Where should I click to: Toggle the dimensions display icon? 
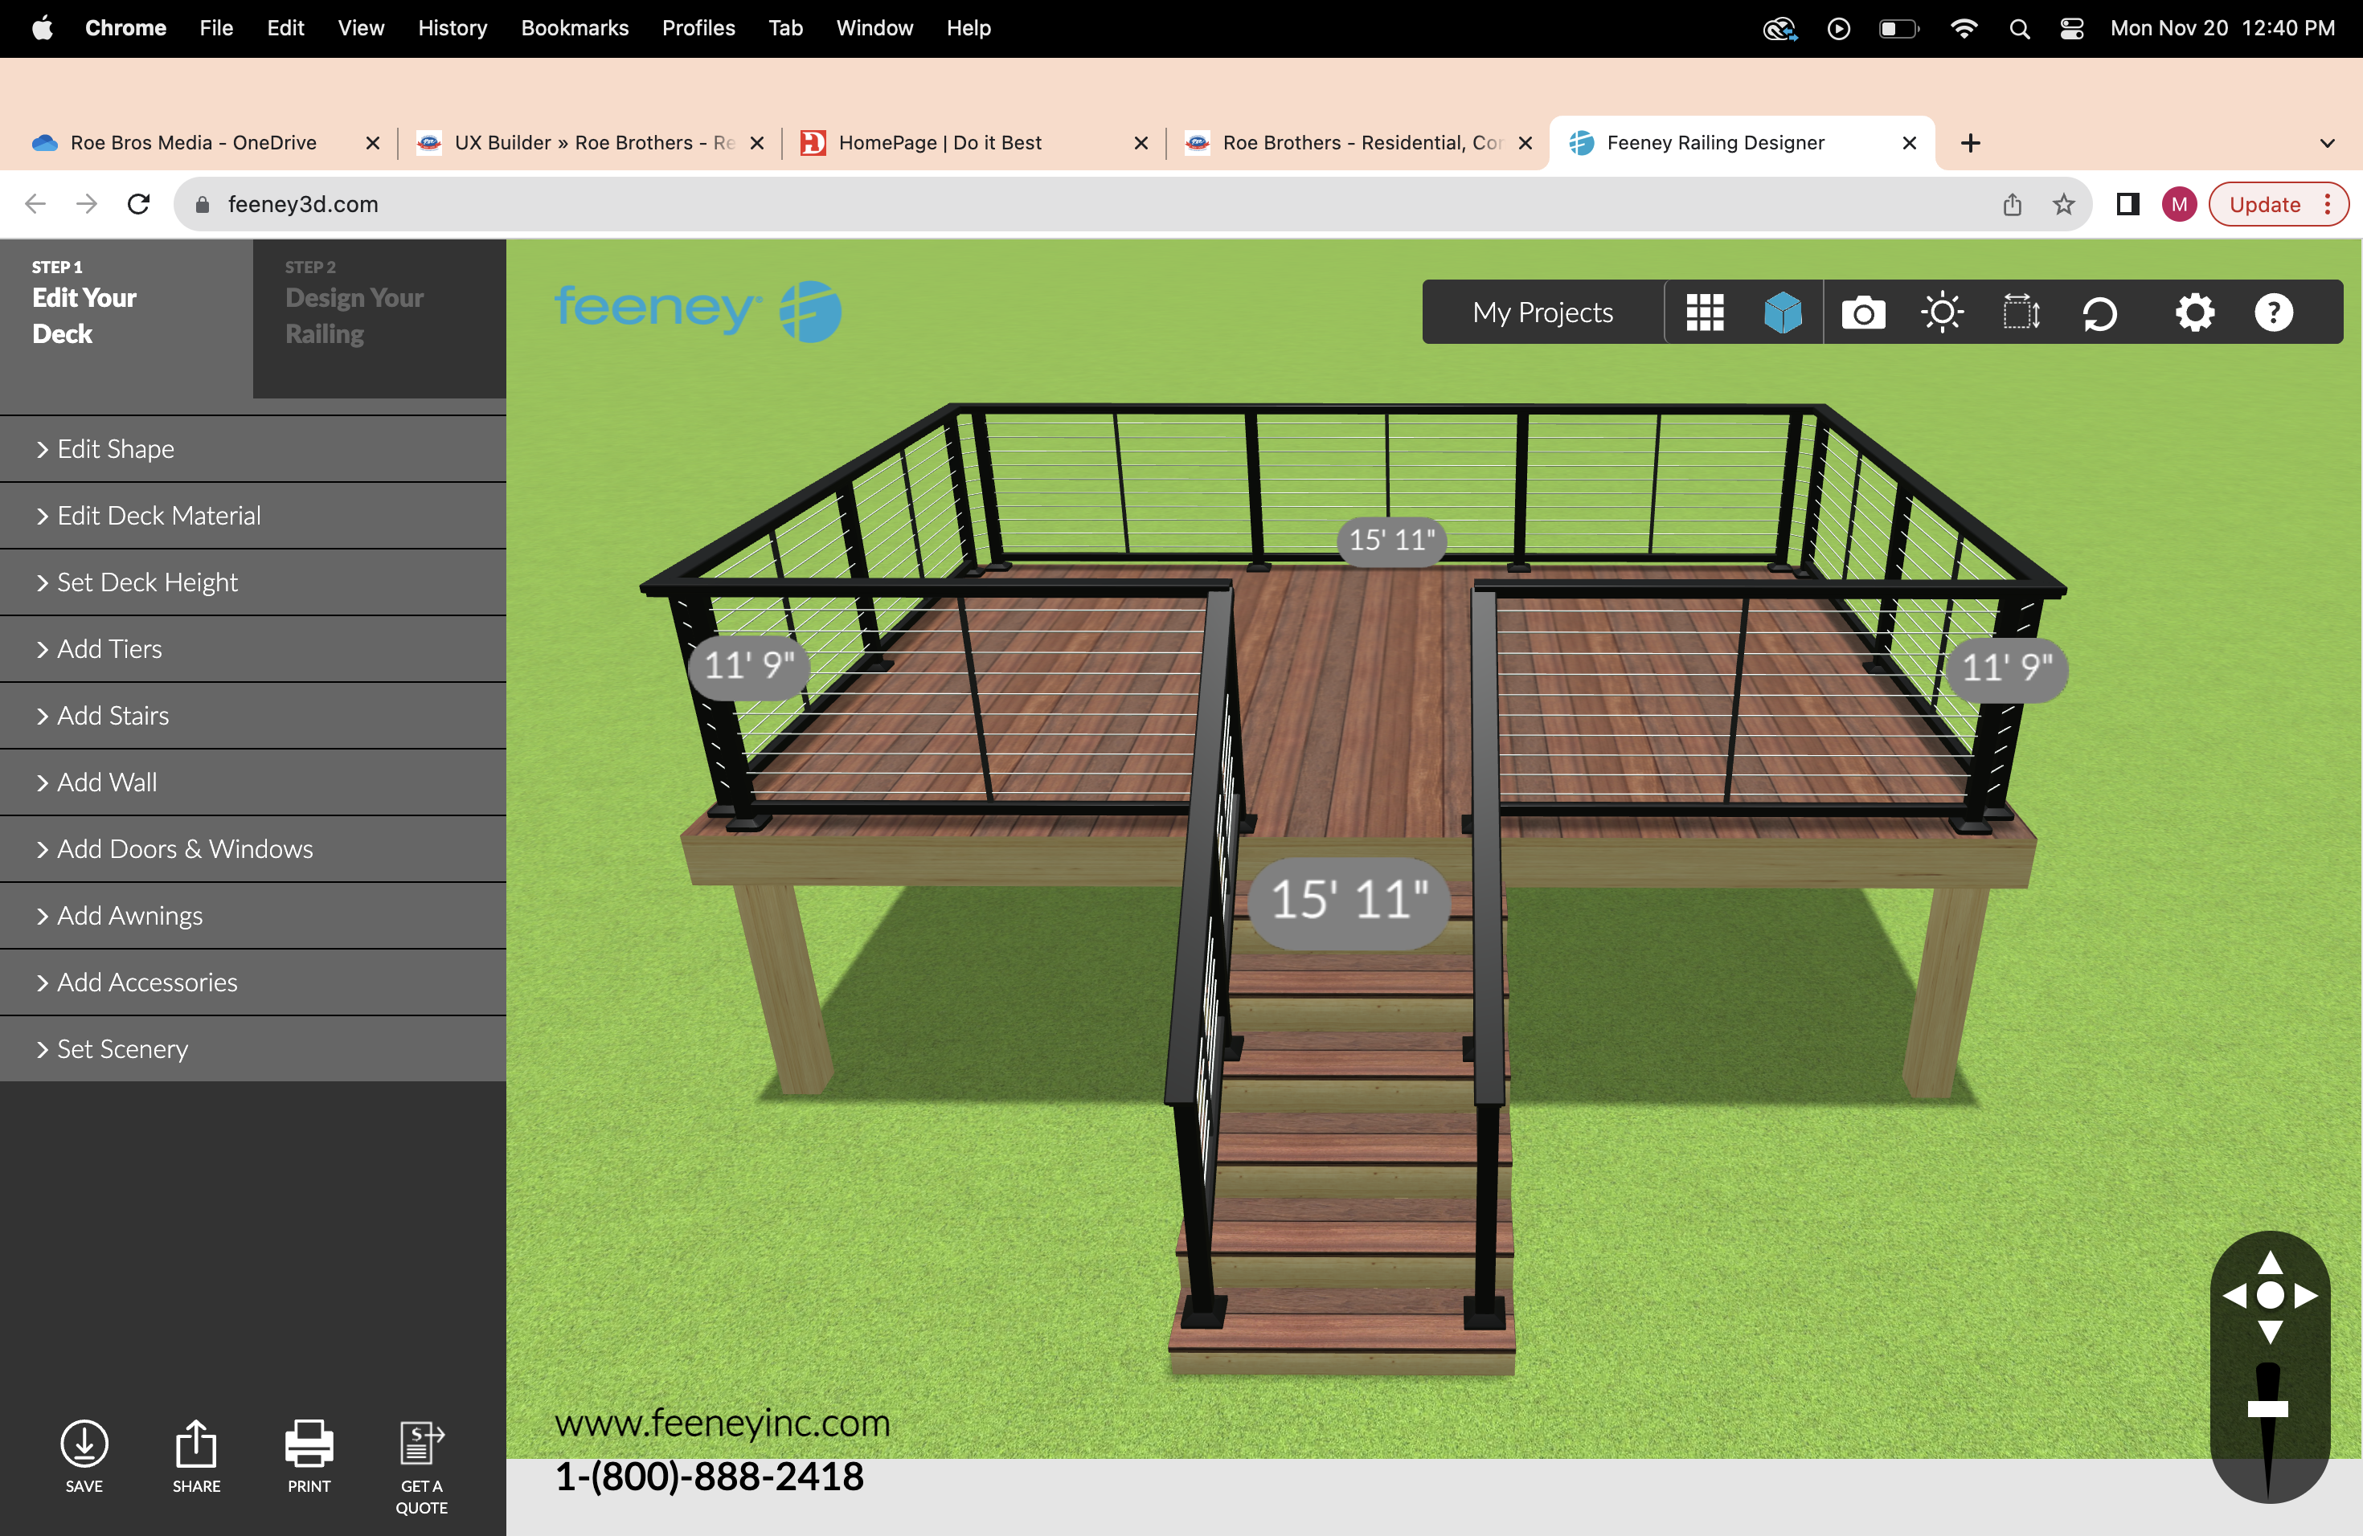tap(2021, 313)
